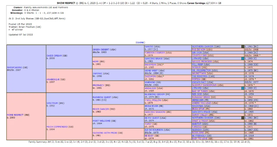The width and height of the screenshot is (277, 147).
Task: Click BLUSHING GROOM (FR) link
Action: [154, 94]
